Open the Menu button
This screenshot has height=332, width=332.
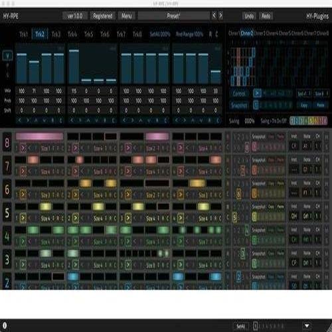(x=126, y=16)
